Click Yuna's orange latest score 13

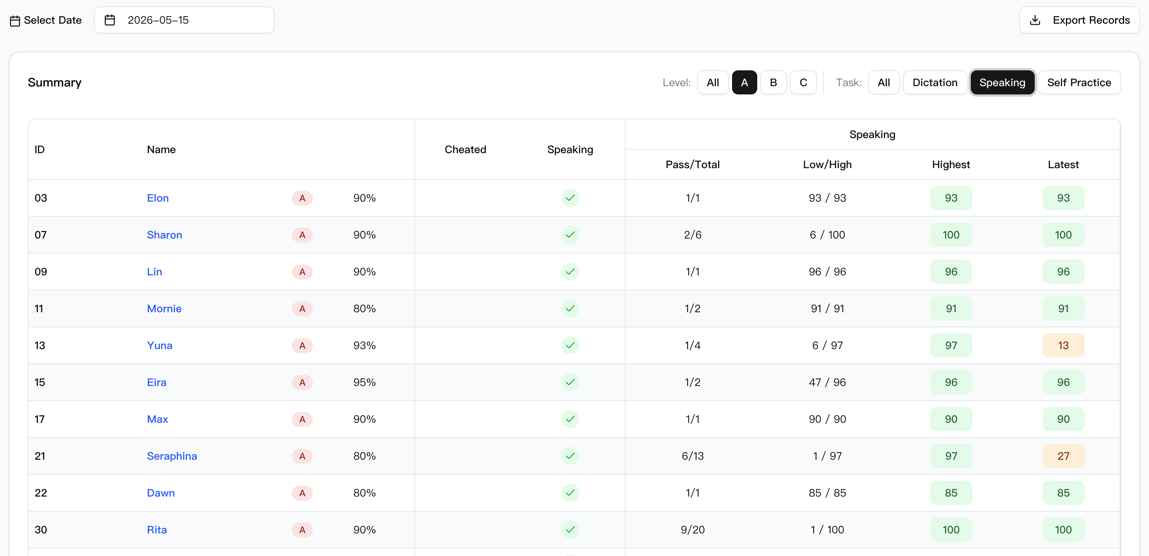tap(1063, 345)
